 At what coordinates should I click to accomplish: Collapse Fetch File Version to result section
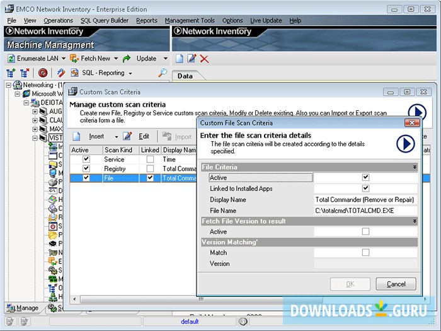(x=415, y=221)
